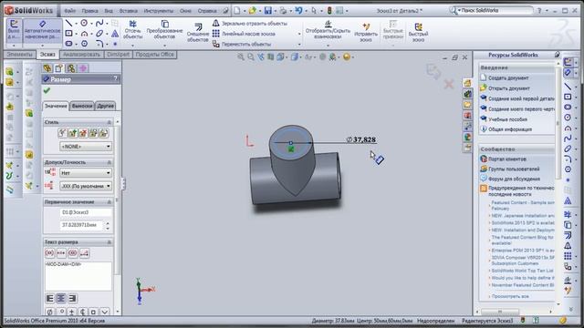Insert centerline symbol in dimension text

pos(82,312)
